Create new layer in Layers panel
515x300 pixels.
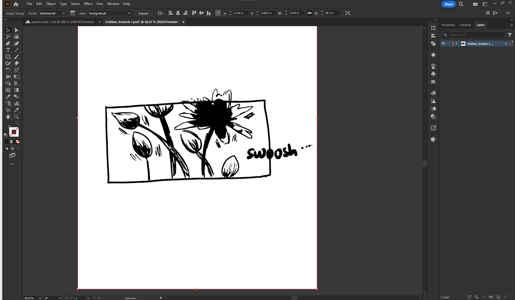pyautogui.click(x=499, y=297)
